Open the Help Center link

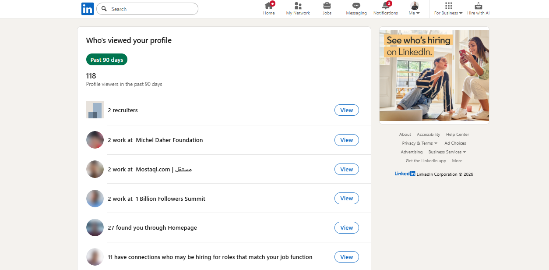click(x=457, y=134)
